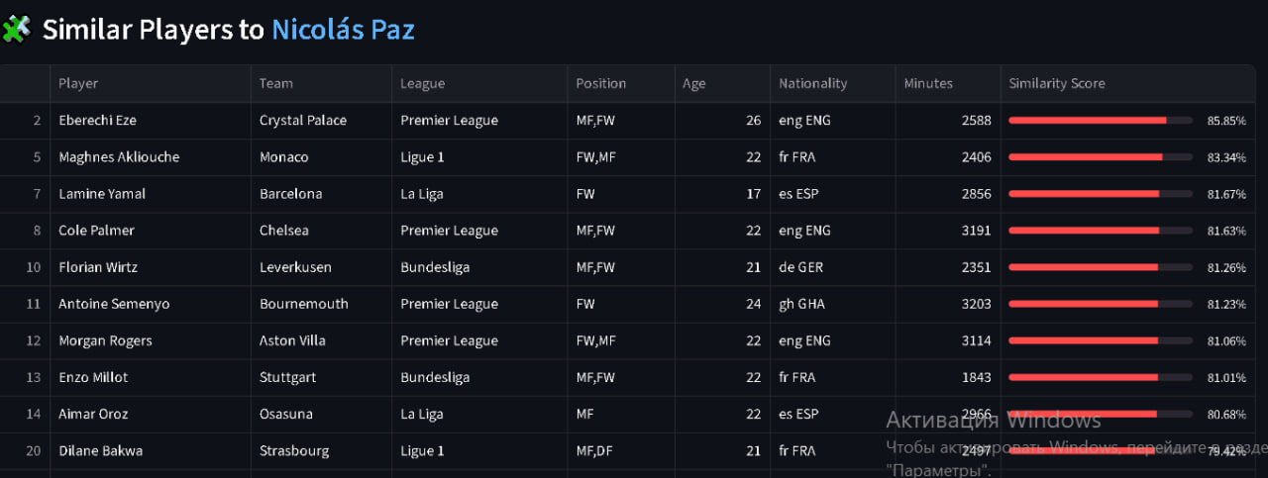Sort by the Nationality column header
The width and height of the screenshot is (1268, 478).
[x=812, y=84]
